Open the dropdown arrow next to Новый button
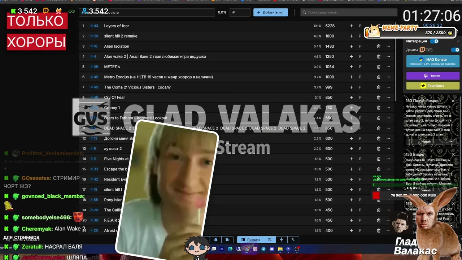Screen dimensions: 462x260 click(x=451, y=142)
